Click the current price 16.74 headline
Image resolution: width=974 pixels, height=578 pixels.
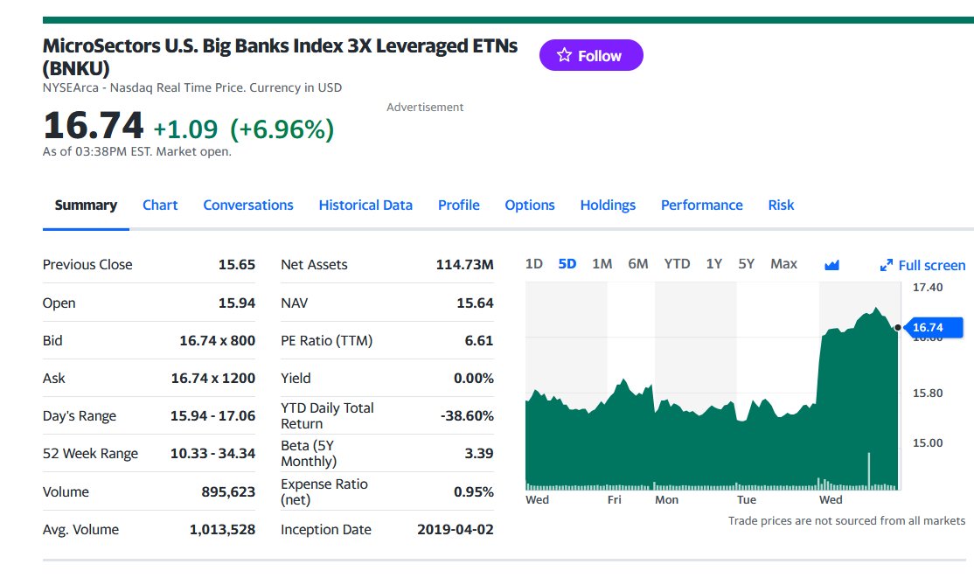pos(94,126)
